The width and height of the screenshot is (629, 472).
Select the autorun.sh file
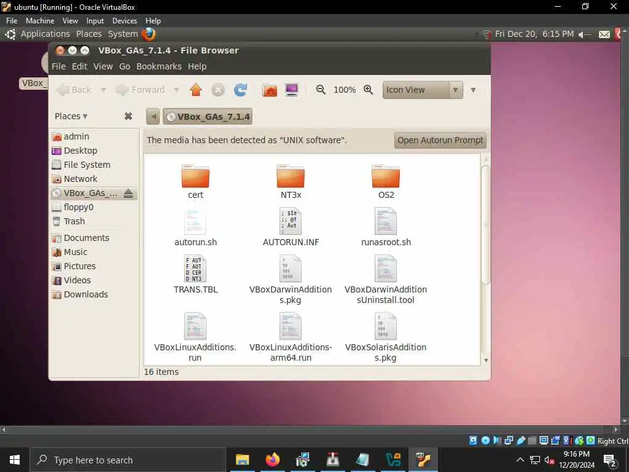point(195,227)
